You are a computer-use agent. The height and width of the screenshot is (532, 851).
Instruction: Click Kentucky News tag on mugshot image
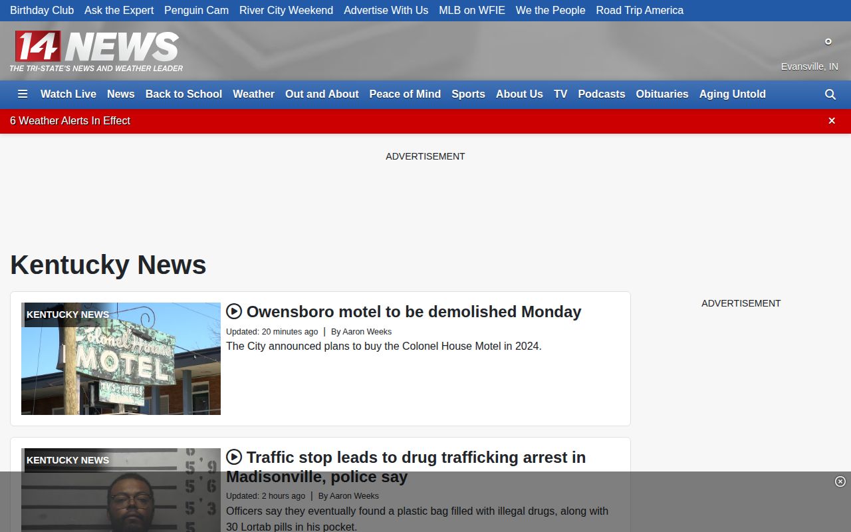tap(68, 460)
